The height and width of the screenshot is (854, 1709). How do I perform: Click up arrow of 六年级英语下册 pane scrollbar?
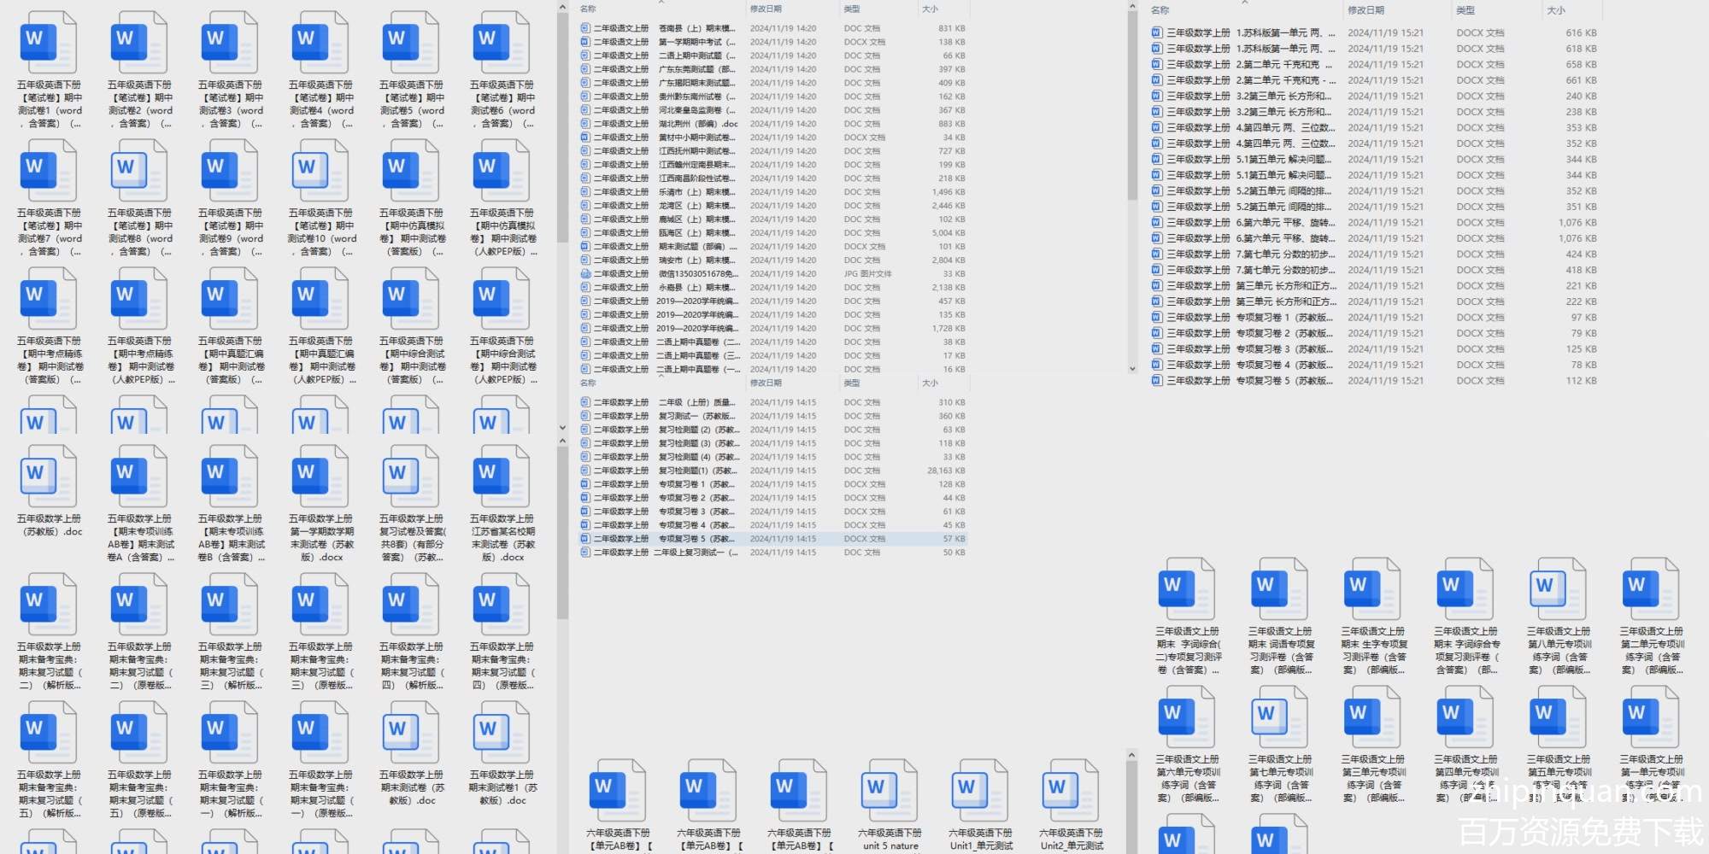pos(1131,755)
